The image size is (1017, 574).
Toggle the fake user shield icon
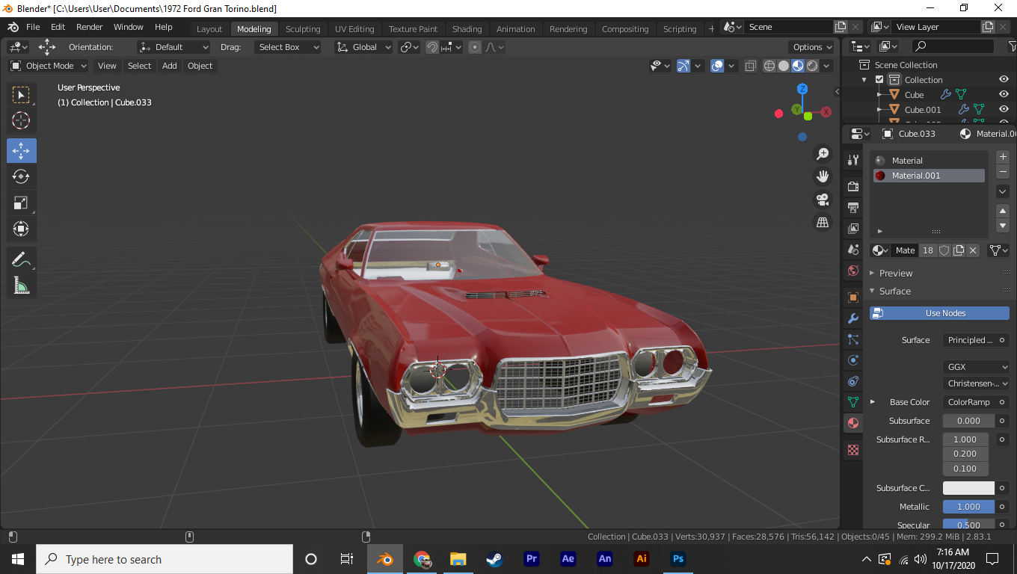click(x=944, y=250)
